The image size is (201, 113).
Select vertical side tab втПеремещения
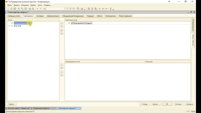click(x=193, y=25)
